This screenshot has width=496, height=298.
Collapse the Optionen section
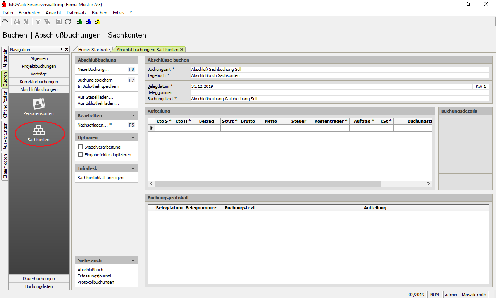[x=133, y=137]
